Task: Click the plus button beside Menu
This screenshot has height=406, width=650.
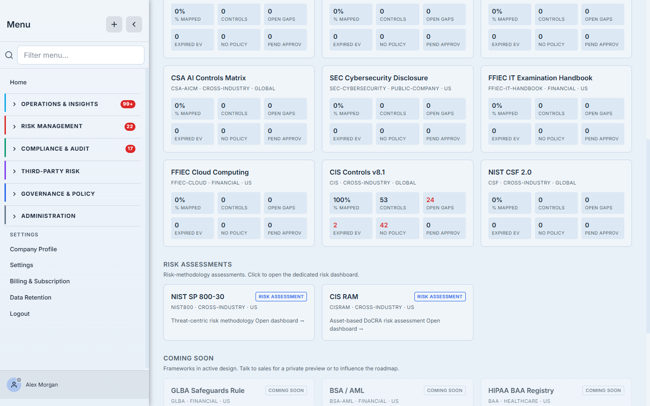Action: coord(114,24)
